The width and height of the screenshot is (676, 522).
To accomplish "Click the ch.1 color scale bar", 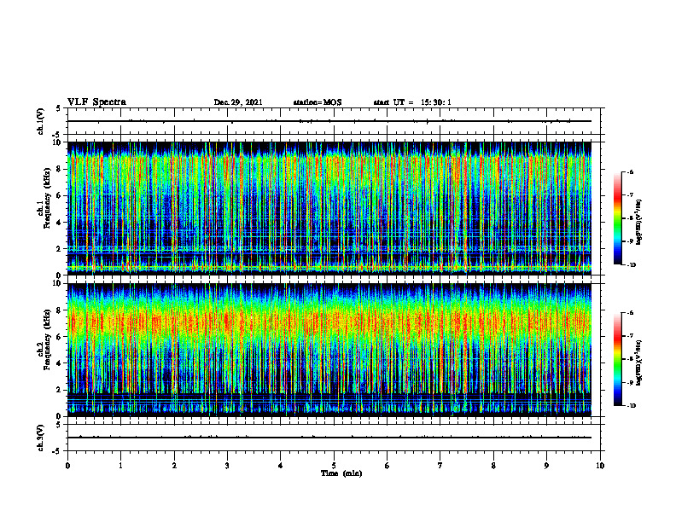I will click(x=618, y=218).
